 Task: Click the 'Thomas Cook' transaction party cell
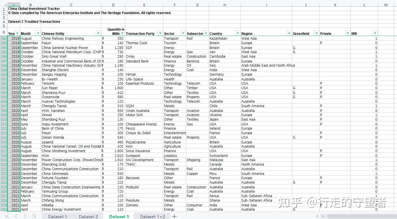pyautogui.click(x=144, y=43)
